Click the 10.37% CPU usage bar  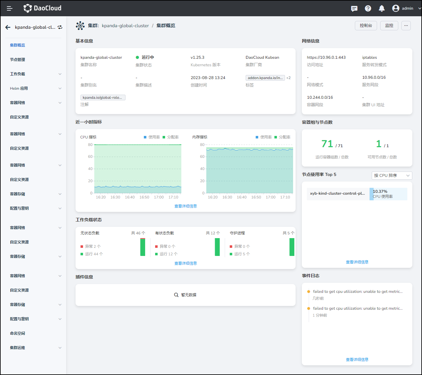[388, 194]
